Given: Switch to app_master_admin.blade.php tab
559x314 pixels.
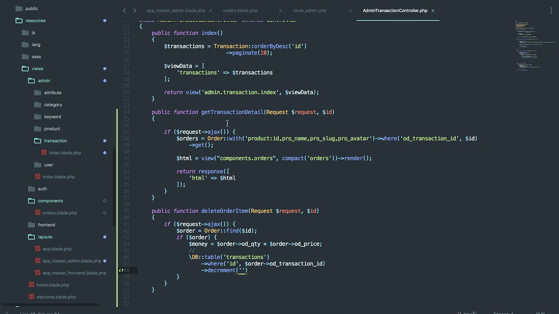Looking at the screenshot, I should (176, 10).
